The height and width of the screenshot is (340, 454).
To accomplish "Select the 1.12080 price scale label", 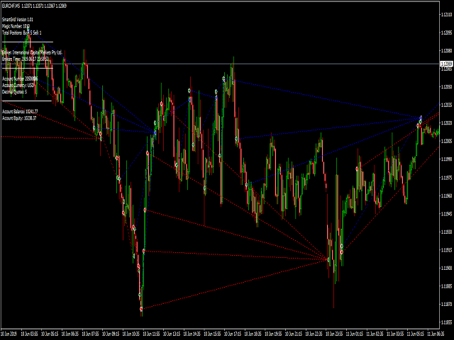I will coord(447,51).
